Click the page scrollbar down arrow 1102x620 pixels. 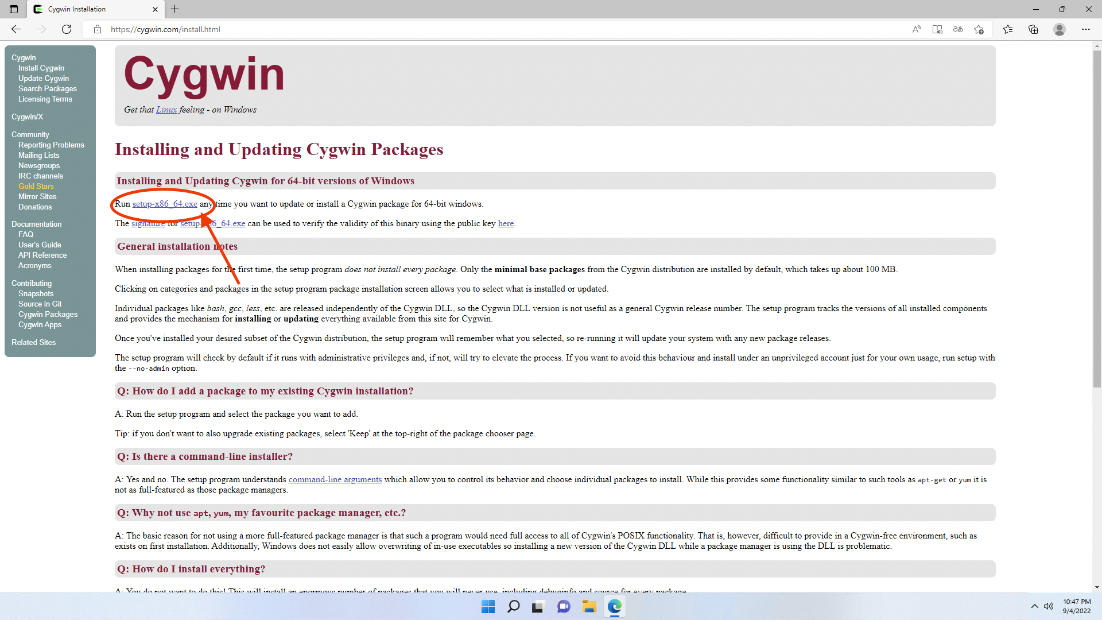[x=1097, y=587]
